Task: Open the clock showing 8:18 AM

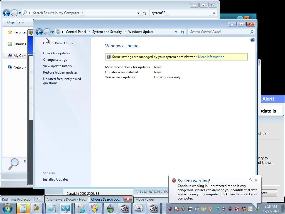Action: tap(271, 209)
